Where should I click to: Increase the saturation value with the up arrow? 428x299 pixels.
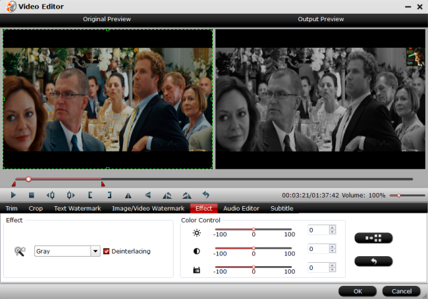tap(332, 265)
